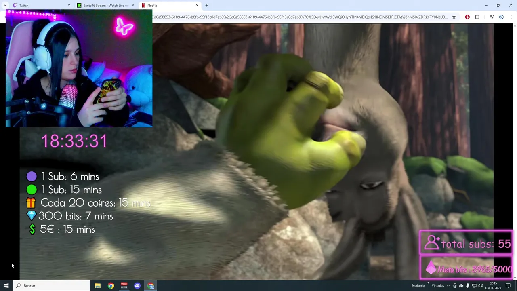This screenshot has height=291, width=517.
Task: Click the Buscar taskbar search box
Action: point(52,286)
